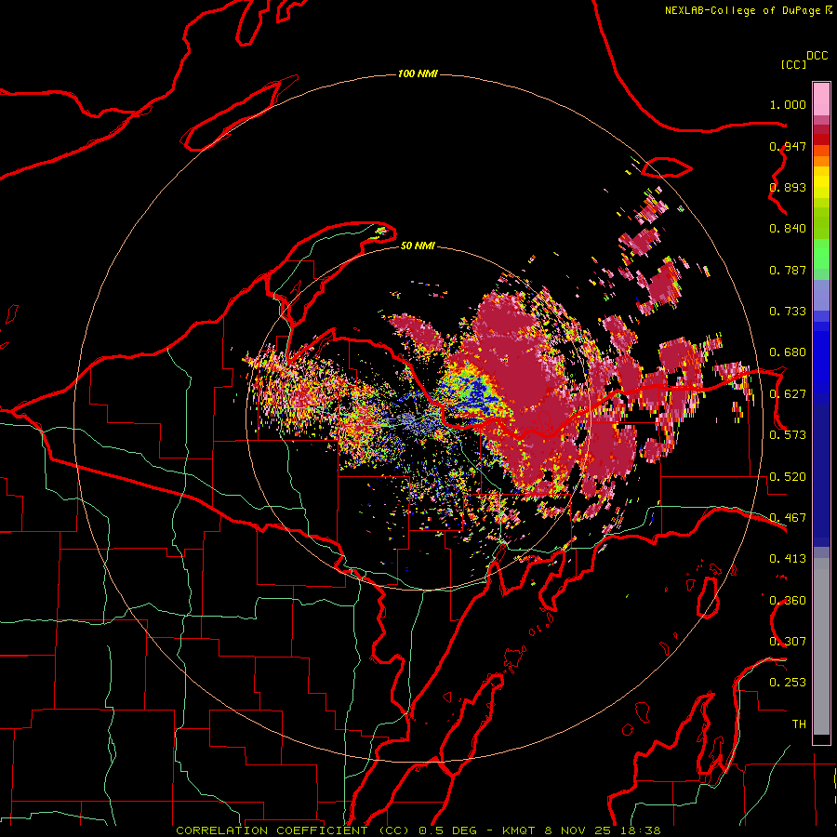Click the 0.467 scale value
The image size is (837, 837).
coord(788,518)
